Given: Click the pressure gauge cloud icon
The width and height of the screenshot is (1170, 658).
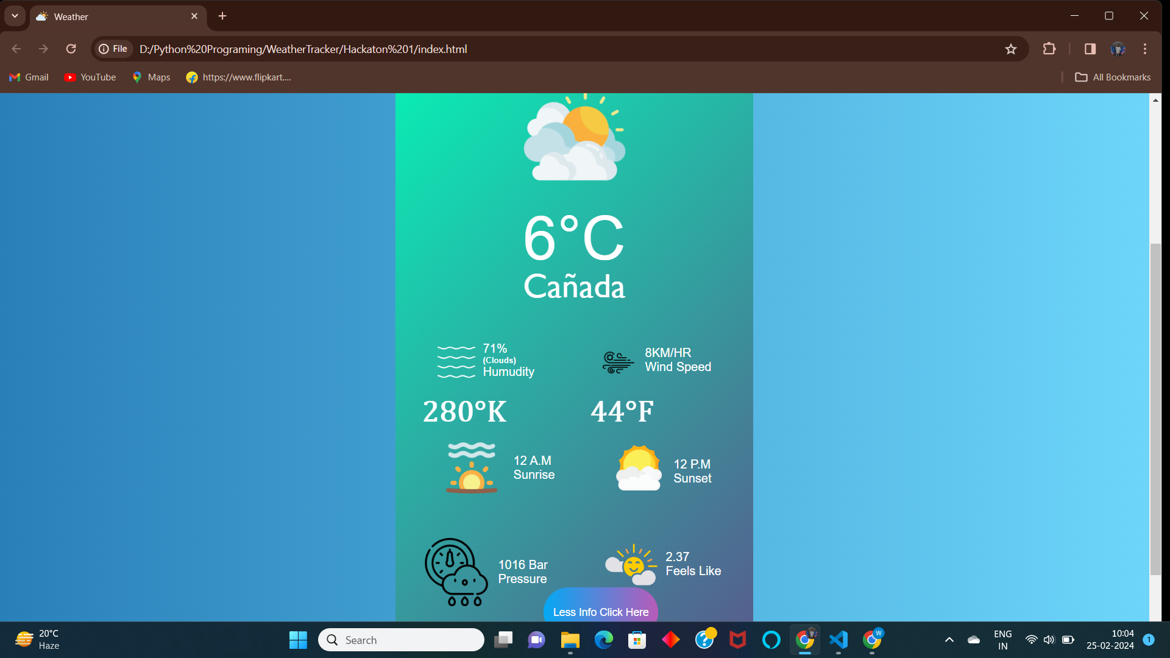Looking at the screenshot, I should (x=456, y=572).
